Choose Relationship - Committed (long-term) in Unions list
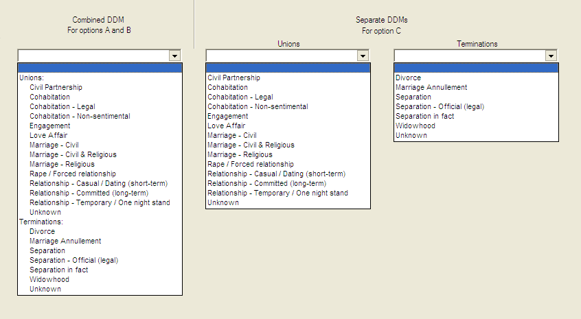581x319 pixels. click(266, 183)
